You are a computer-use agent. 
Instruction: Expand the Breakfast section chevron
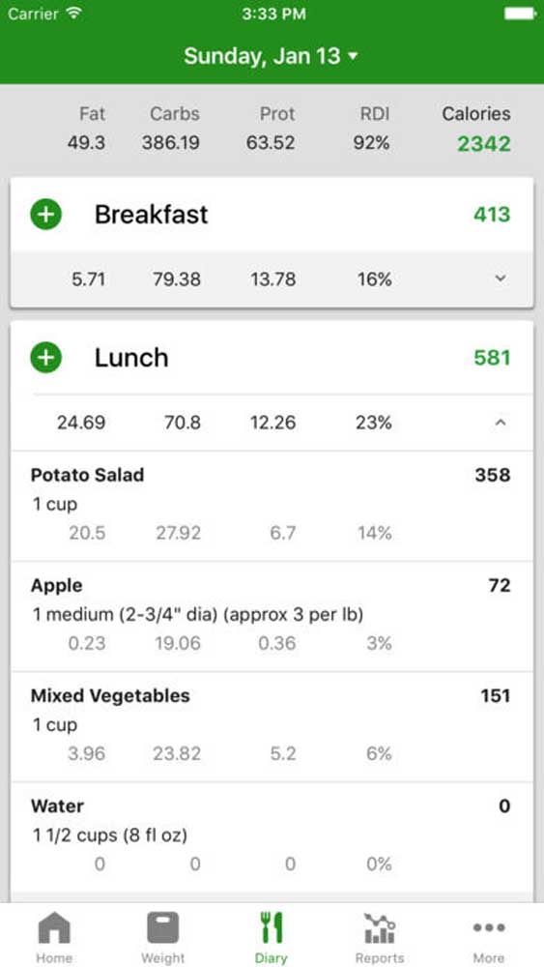[501, 278]
